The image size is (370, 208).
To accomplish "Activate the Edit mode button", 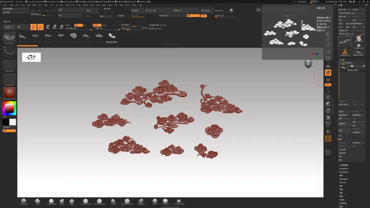I will 33,27.
